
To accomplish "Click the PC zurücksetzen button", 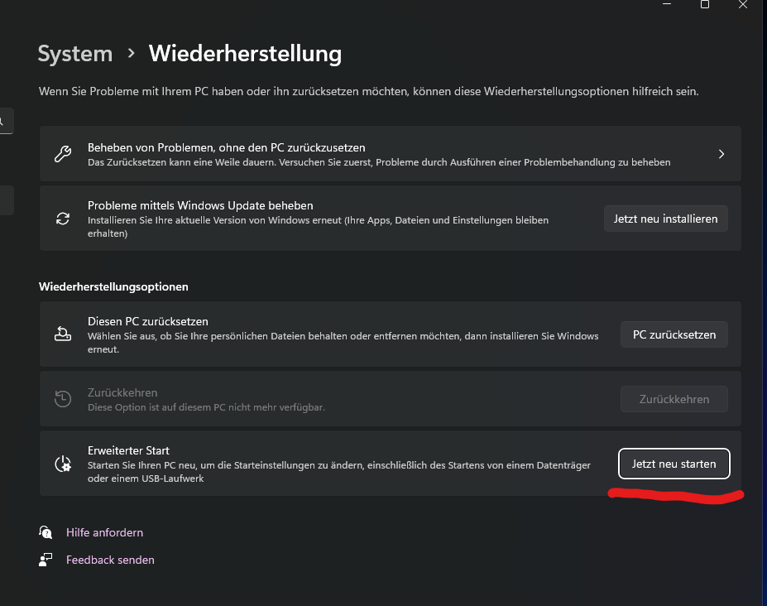I will [x=674, y=334].
